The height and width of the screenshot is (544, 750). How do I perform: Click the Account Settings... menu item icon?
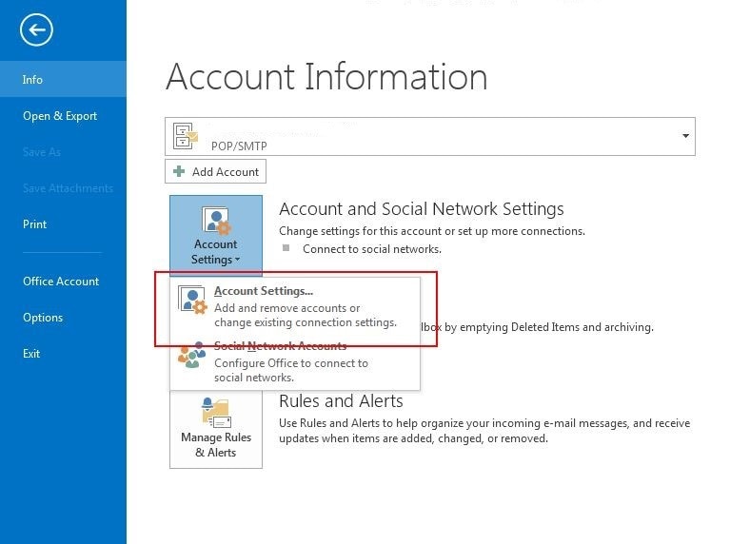192,300
